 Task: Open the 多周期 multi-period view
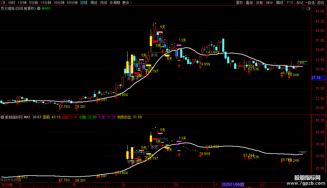coord(115,3)
